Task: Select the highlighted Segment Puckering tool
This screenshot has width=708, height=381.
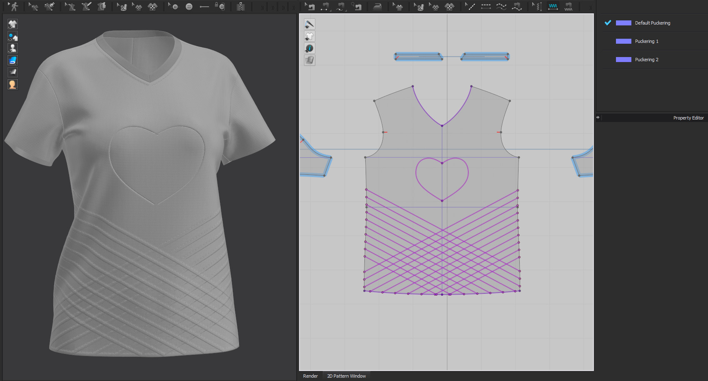Action: point(553,6)
